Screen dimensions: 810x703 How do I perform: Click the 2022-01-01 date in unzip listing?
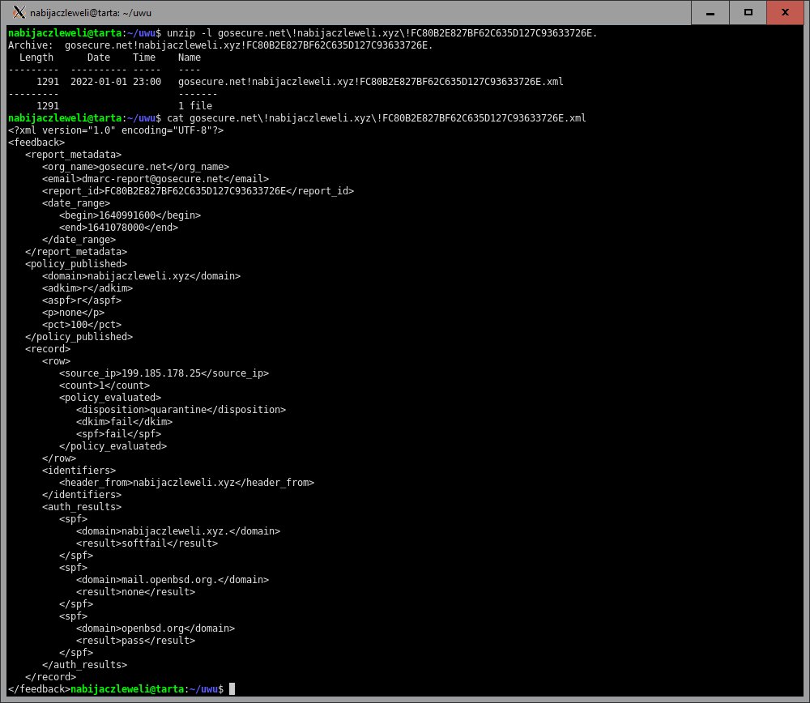[98, 82]
